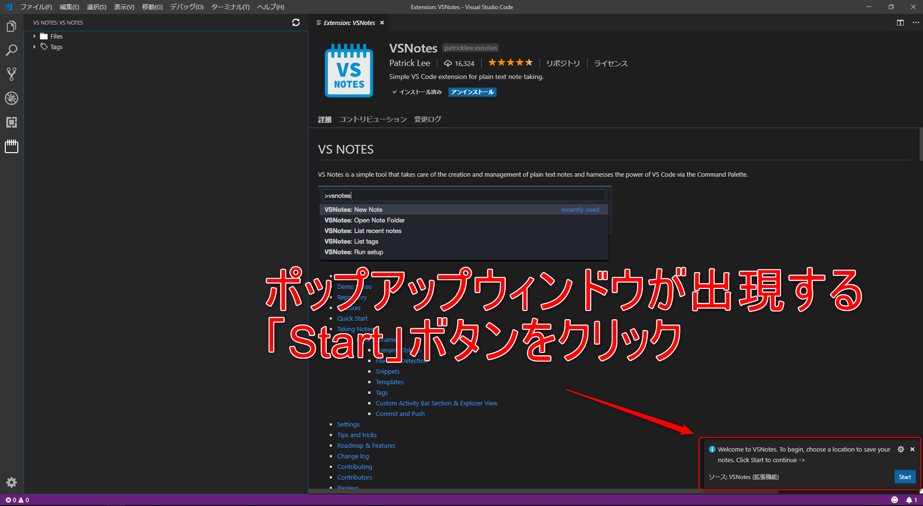The image size is (923, 506).
Task: Click the readme's vertical scrollbar
Action: [921, 144]
